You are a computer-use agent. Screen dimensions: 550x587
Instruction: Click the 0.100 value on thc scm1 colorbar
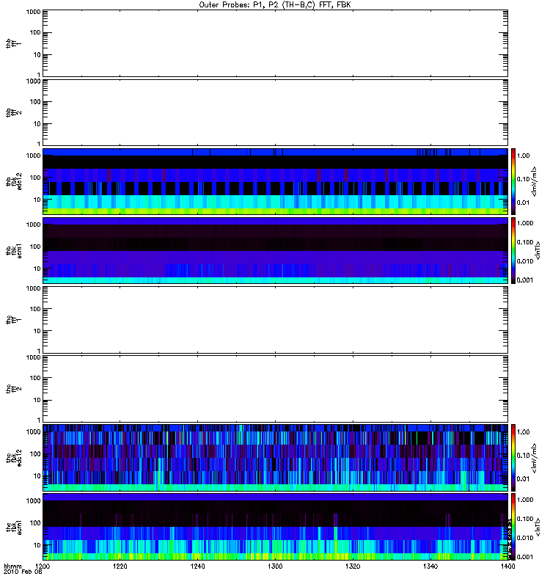click(x=525, y=519)
